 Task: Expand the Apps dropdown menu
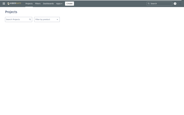(59, 4)
